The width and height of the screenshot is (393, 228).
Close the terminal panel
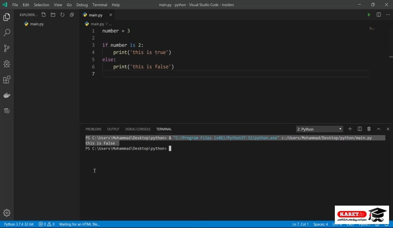pos(388,129)
